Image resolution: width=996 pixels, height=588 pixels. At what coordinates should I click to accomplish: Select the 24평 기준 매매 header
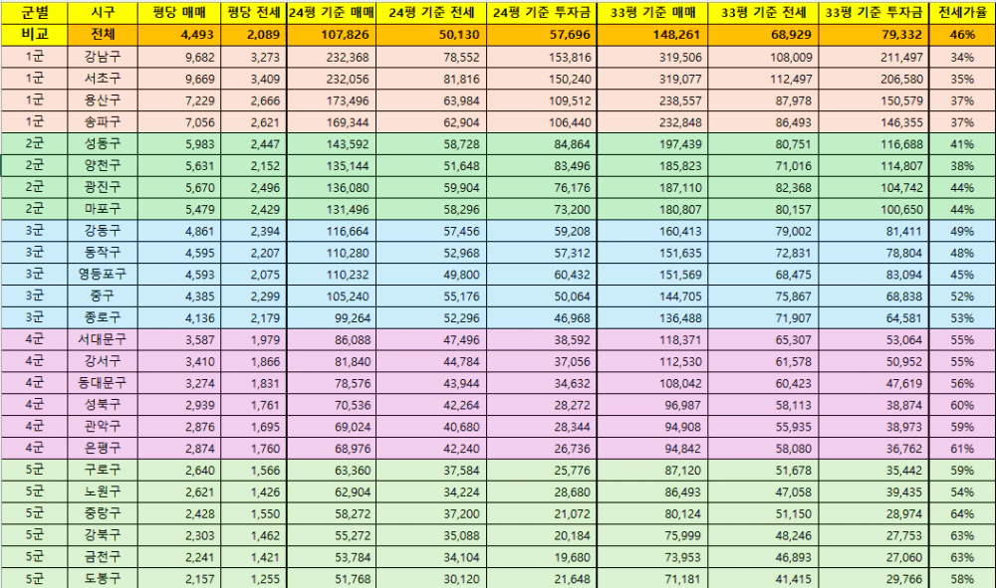coord(331,13)
